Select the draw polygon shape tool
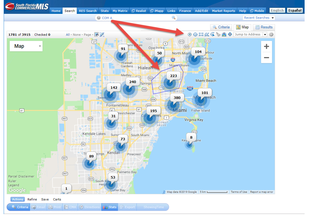 coord(207,34)
